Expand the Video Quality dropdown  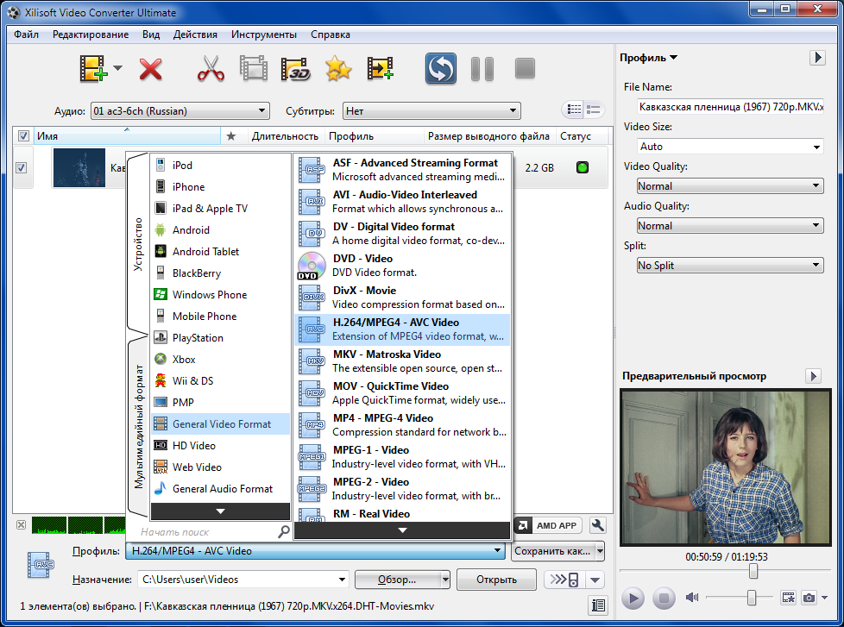[x=730, y=186]
